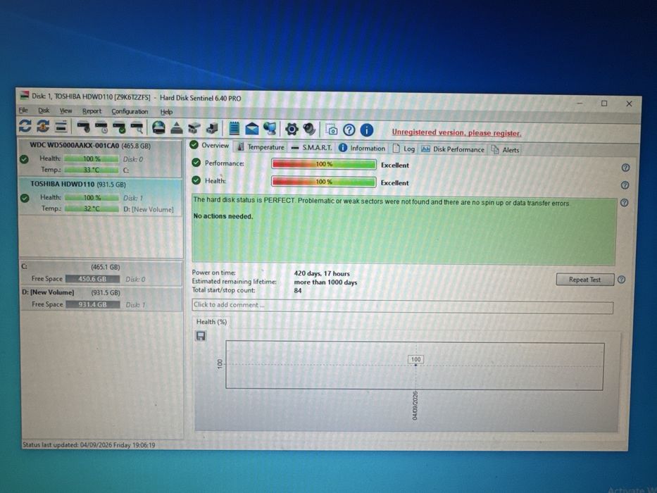Select the D: [New Volume] partition entry
This screenshot has width=657, height=493.
point(101,299)
